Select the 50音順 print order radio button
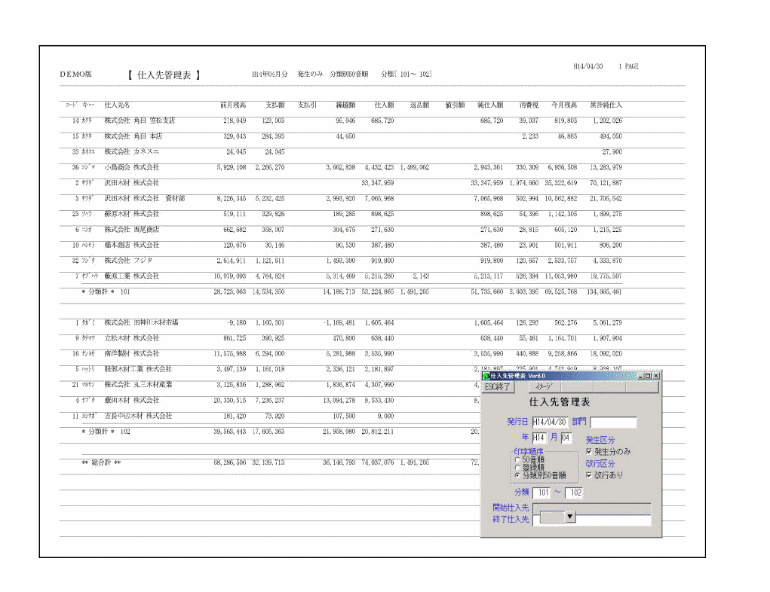Viewport: 770px width, 592px height. coord(517,460)
